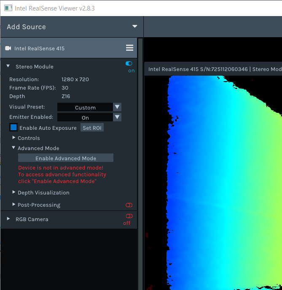282x290 pixels.
Task: Expand the Depth Visualization section
Action: pyautogui.click(x=13, y=192)
